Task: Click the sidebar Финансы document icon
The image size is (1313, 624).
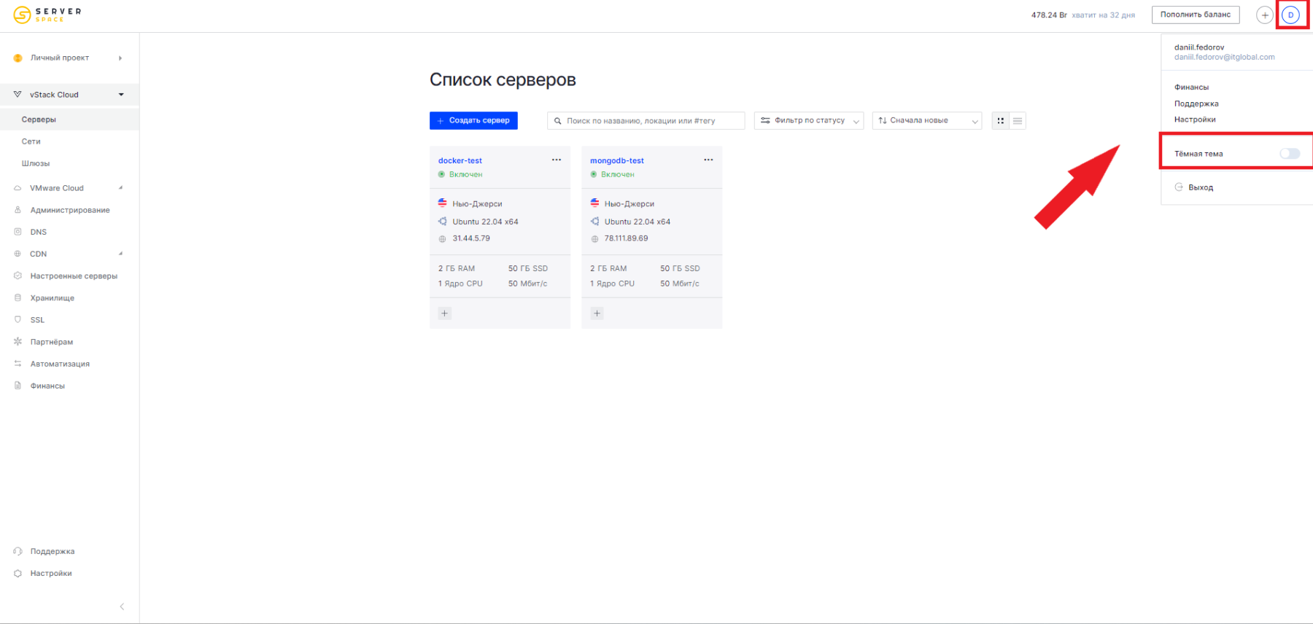Action: click(x=18, y=386)
